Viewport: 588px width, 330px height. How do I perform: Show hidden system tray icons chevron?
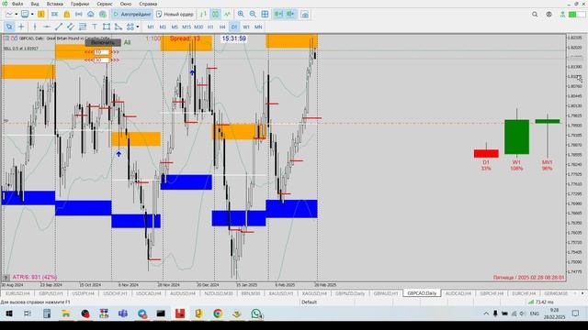(486, 313)
